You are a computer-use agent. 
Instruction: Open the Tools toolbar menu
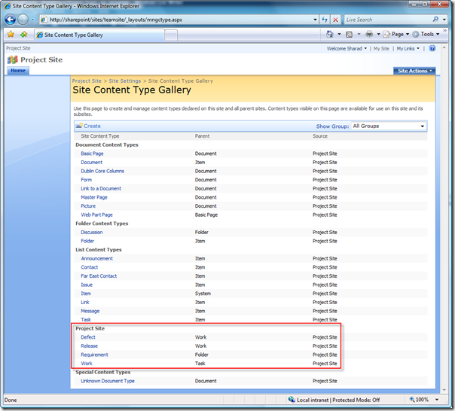426,34
